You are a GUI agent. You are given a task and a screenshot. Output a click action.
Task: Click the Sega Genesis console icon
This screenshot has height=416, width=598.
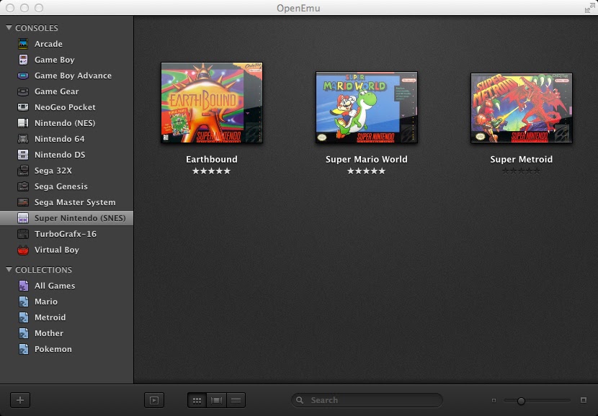[23, 186]
